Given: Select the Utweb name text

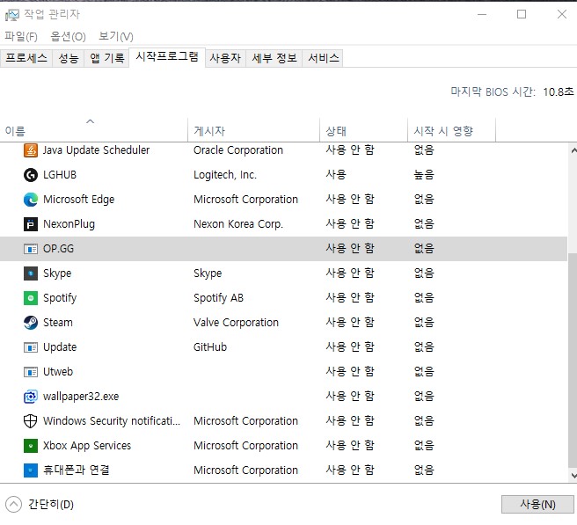Looking at the screenshot, I should coord(58,372).
